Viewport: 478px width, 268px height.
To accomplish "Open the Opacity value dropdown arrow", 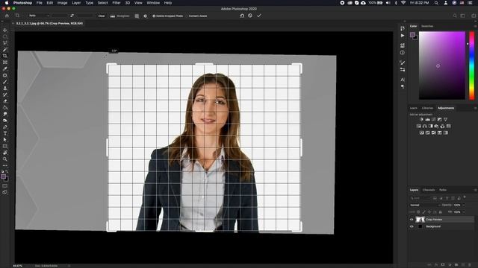I will (x=464, y=205).
